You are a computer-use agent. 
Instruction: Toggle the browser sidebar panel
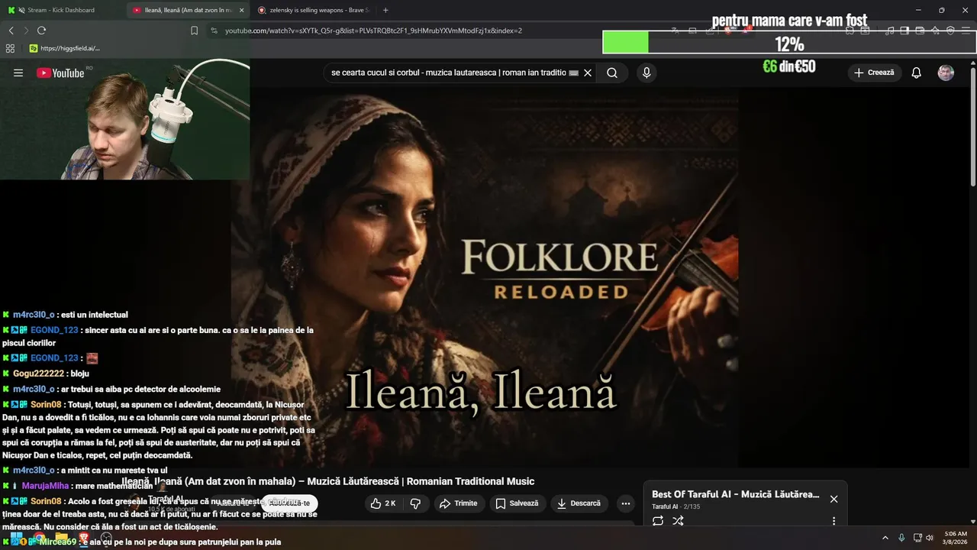point(904,31)
